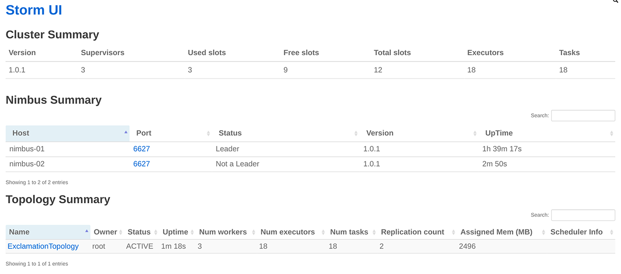The image size is (621, 274).
Task: Sort Nimbus table by Version column
Action: [x=379, y=133]
